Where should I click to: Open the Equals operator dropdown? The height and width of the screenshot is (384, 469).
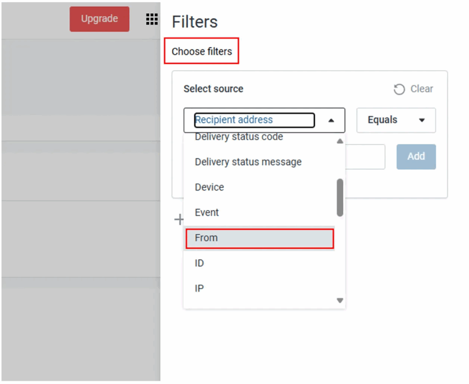[x=396, y=120]
